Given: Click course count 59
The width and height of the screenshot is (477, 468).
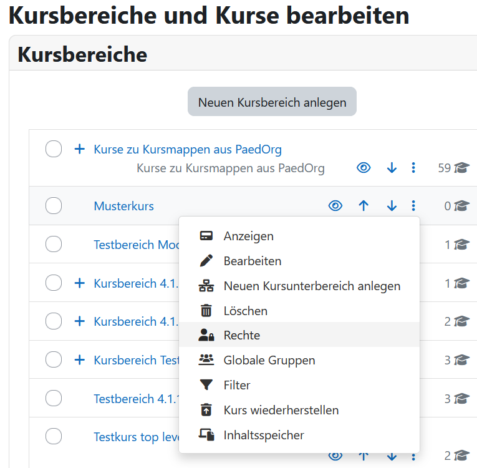Looking at the screenshot, I should (444, 168).
